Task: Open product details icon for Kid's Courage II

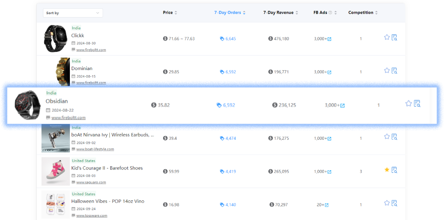Action: click(394, 170)
